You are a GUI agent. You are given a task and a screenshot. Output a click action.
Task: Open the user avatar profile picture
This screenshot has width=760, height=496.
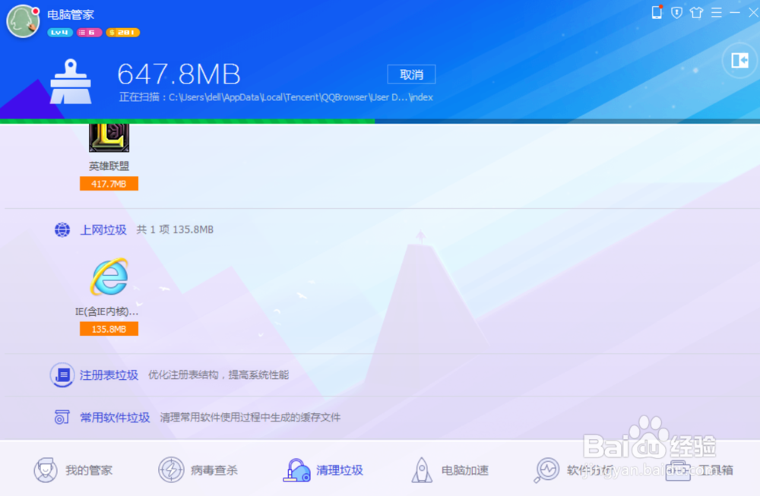coord(22,21)
